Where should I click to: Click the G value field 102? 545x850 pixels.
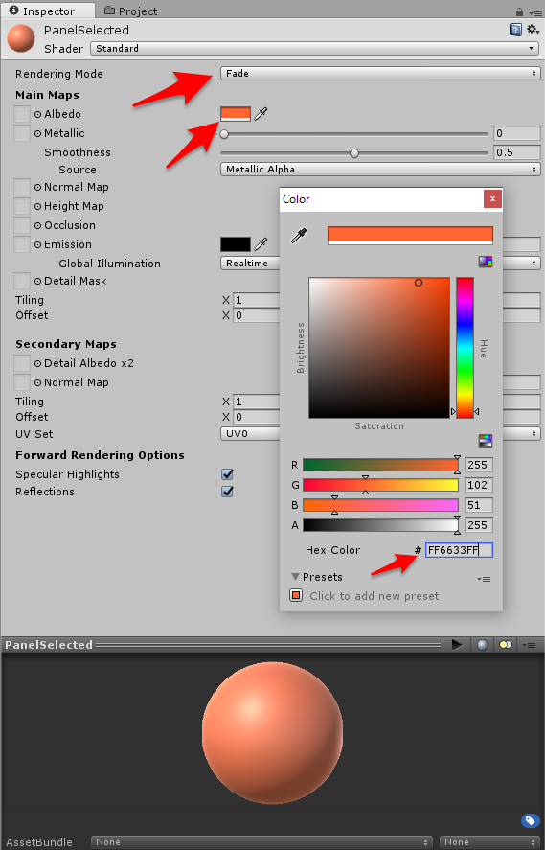coord(479,485)
